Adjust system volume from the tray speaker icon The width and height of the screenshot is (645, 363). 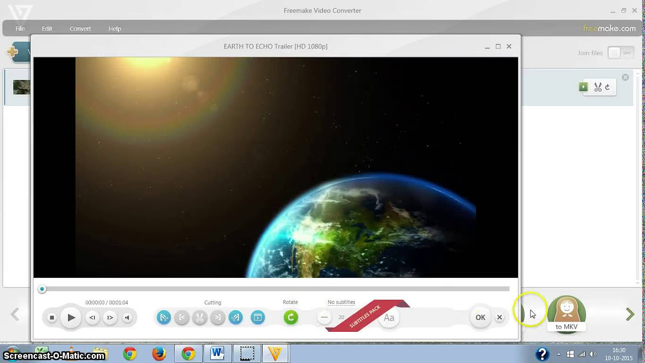click(x=592, y=354)
